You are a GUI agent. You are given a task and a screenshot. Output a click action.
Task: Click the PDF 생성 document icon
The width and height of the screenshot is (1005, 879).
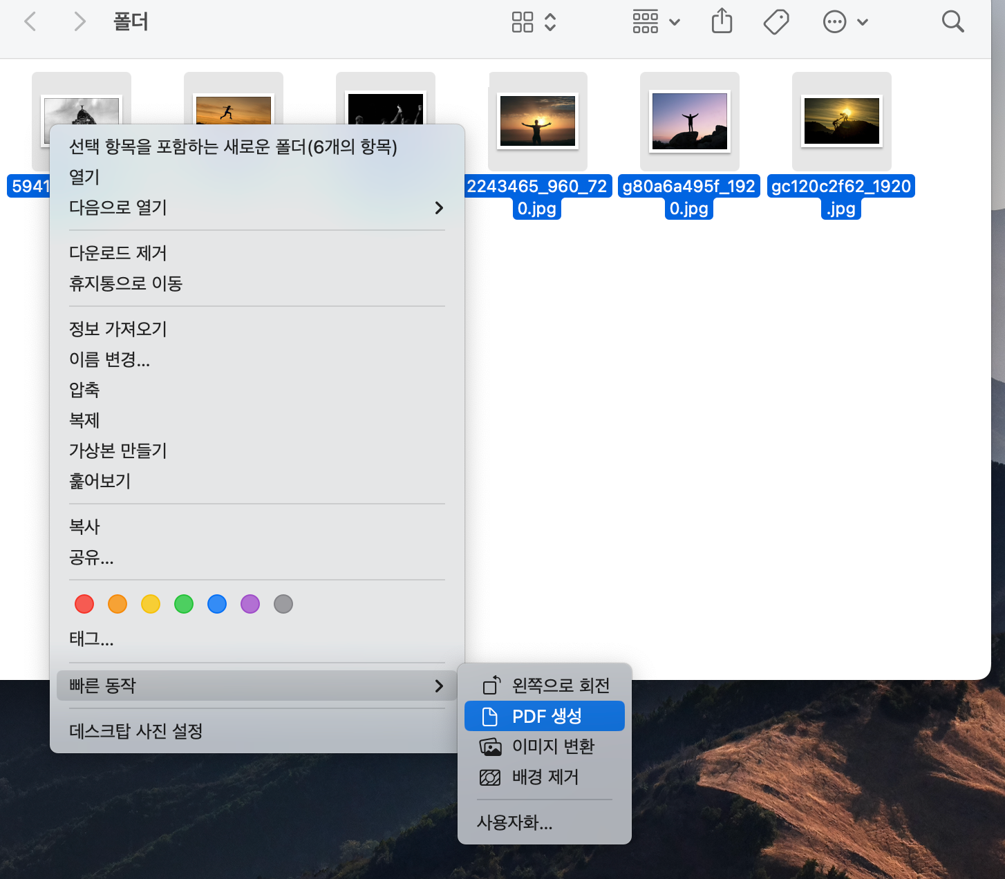(x=491, y=716)
